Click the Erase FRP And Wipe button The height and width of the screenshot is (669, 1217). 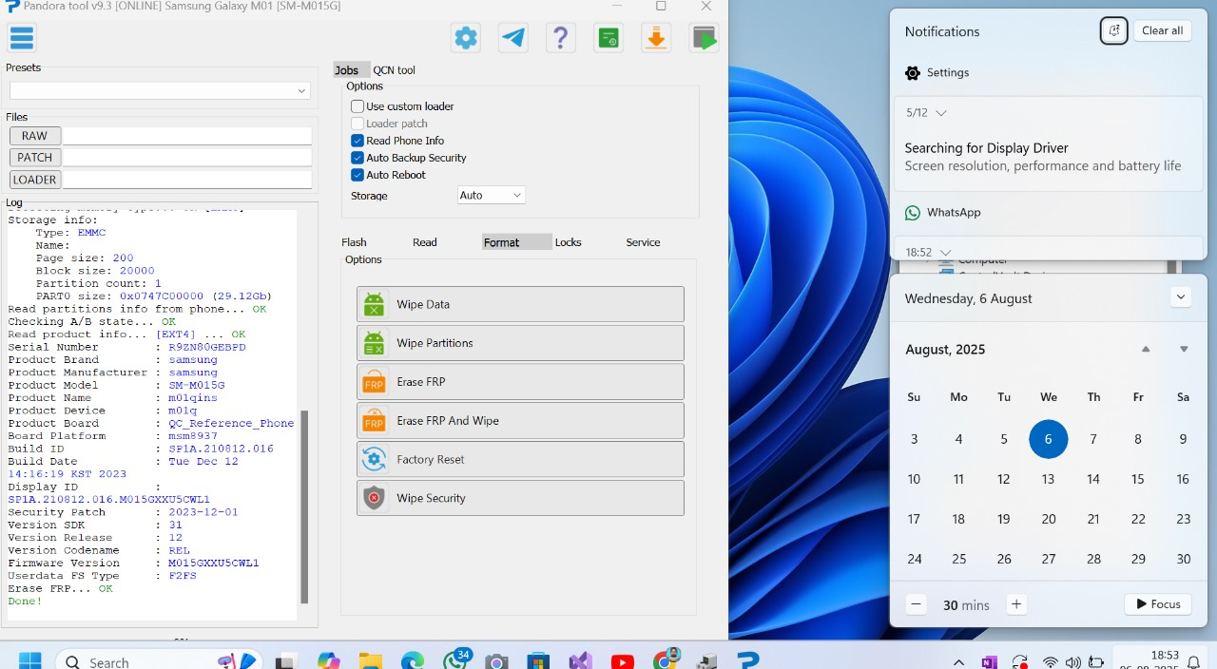coord(520,420)
